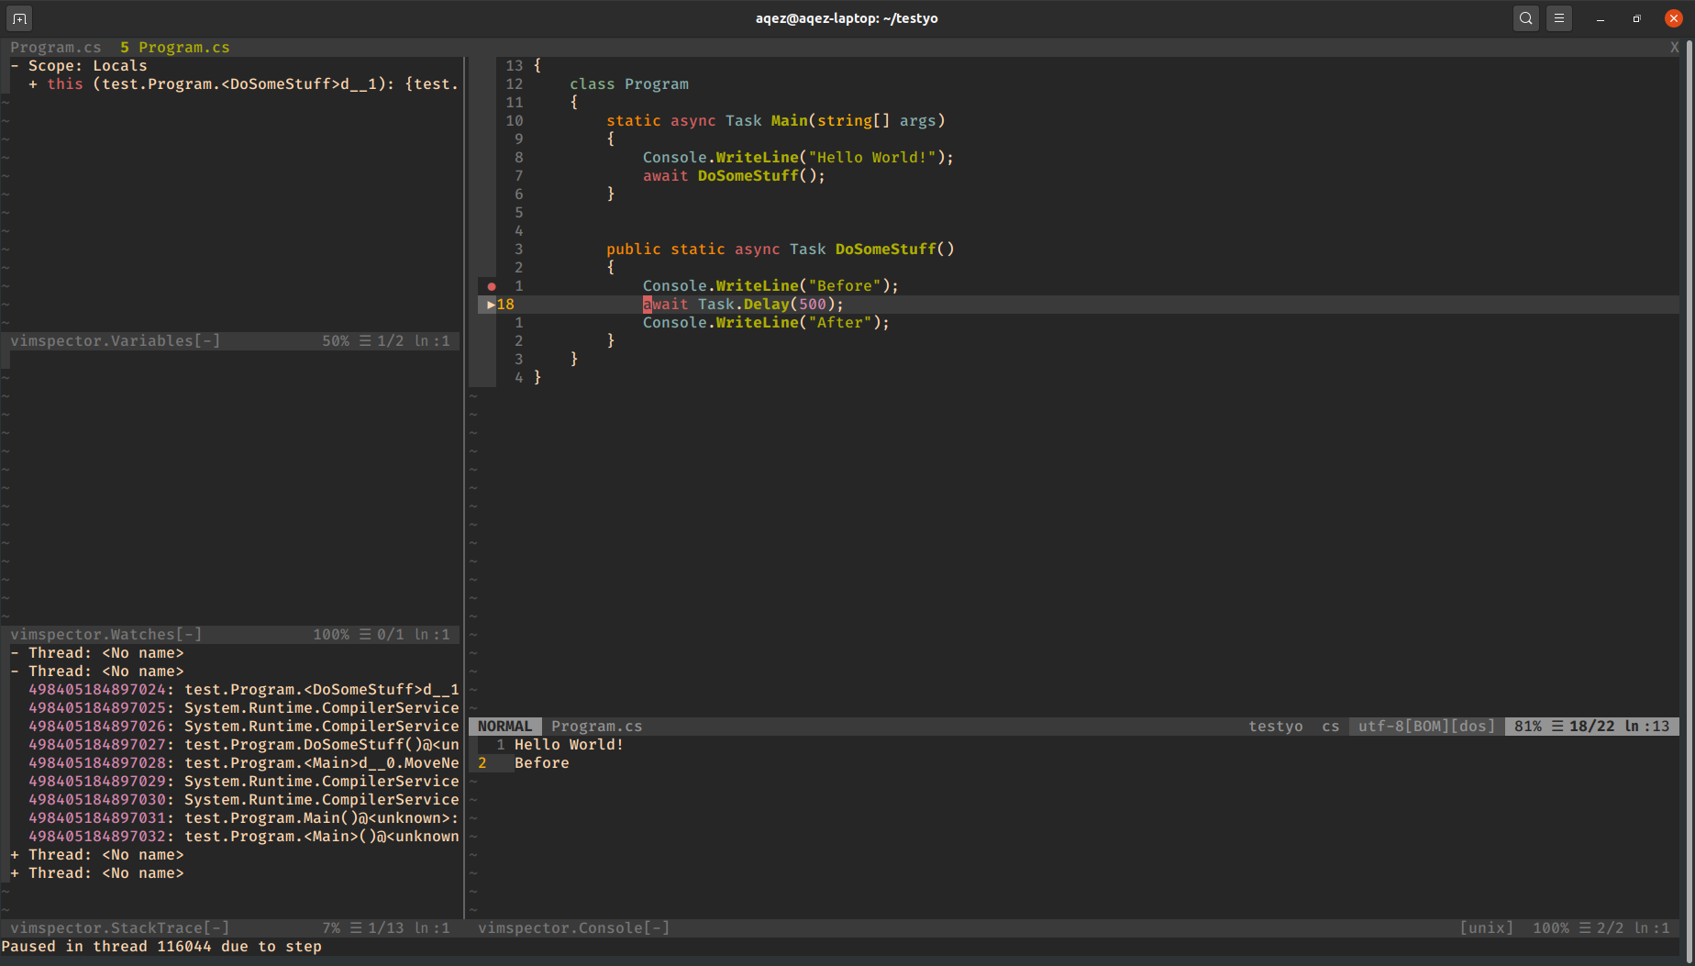This screenshot has width=1695, height=966.
Task: Click 'Hello World!' in console output
Action: 569,745
